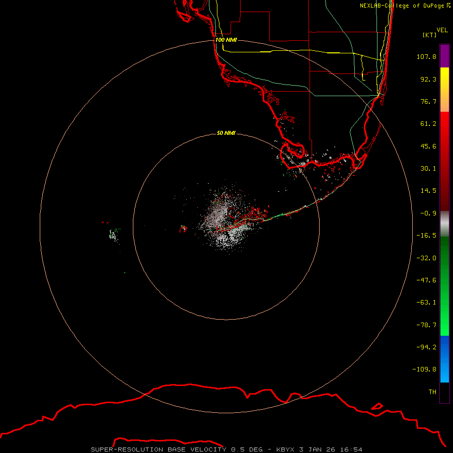Image resolution: width=453 pixels, height=453 pixels.
Task: Click the -109.8 velocity scale value
Action: click(424, 369)
